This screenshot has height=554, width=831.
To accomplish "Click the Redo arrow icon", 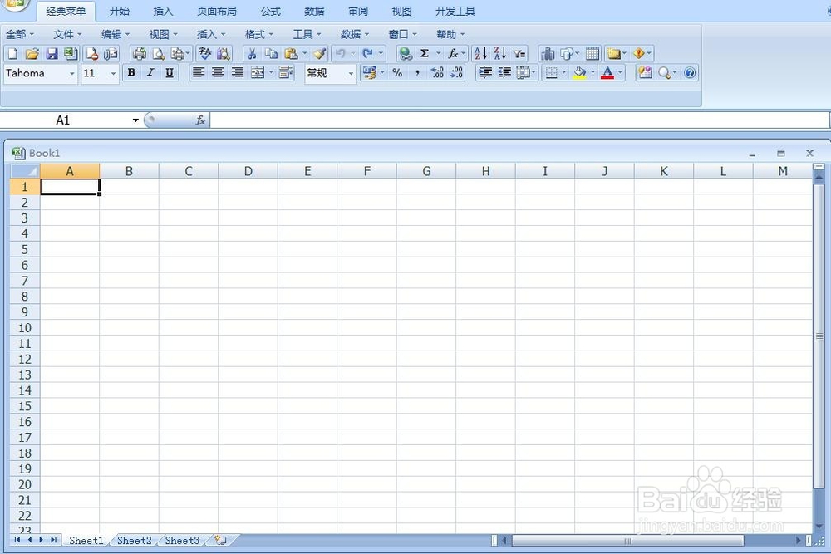I will [366, 53].
